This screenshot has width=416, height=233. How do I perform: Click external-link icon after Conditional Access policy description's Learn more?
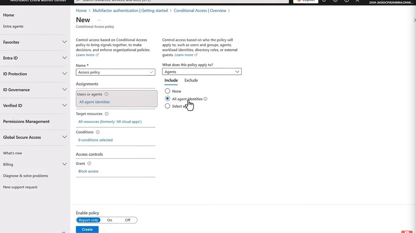[97, 55]
